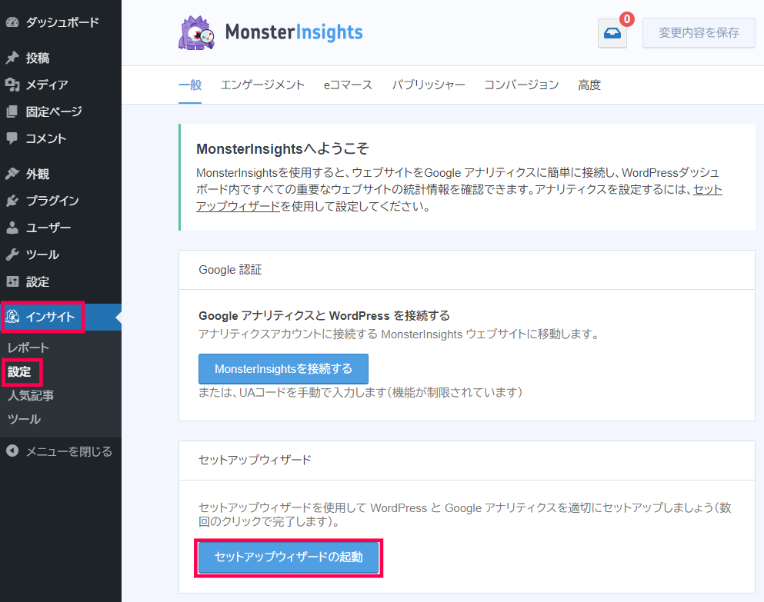This screenshot has height=602, width=764.
Task: Click the セットアップウィザード section header
Action: 255,460
